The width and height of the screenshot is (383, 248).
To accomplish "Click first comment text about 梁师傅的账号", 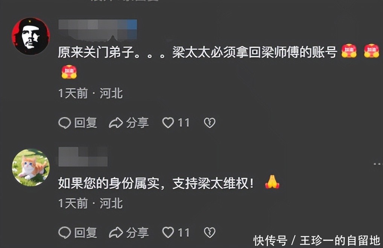I will [x=198, y=52].
